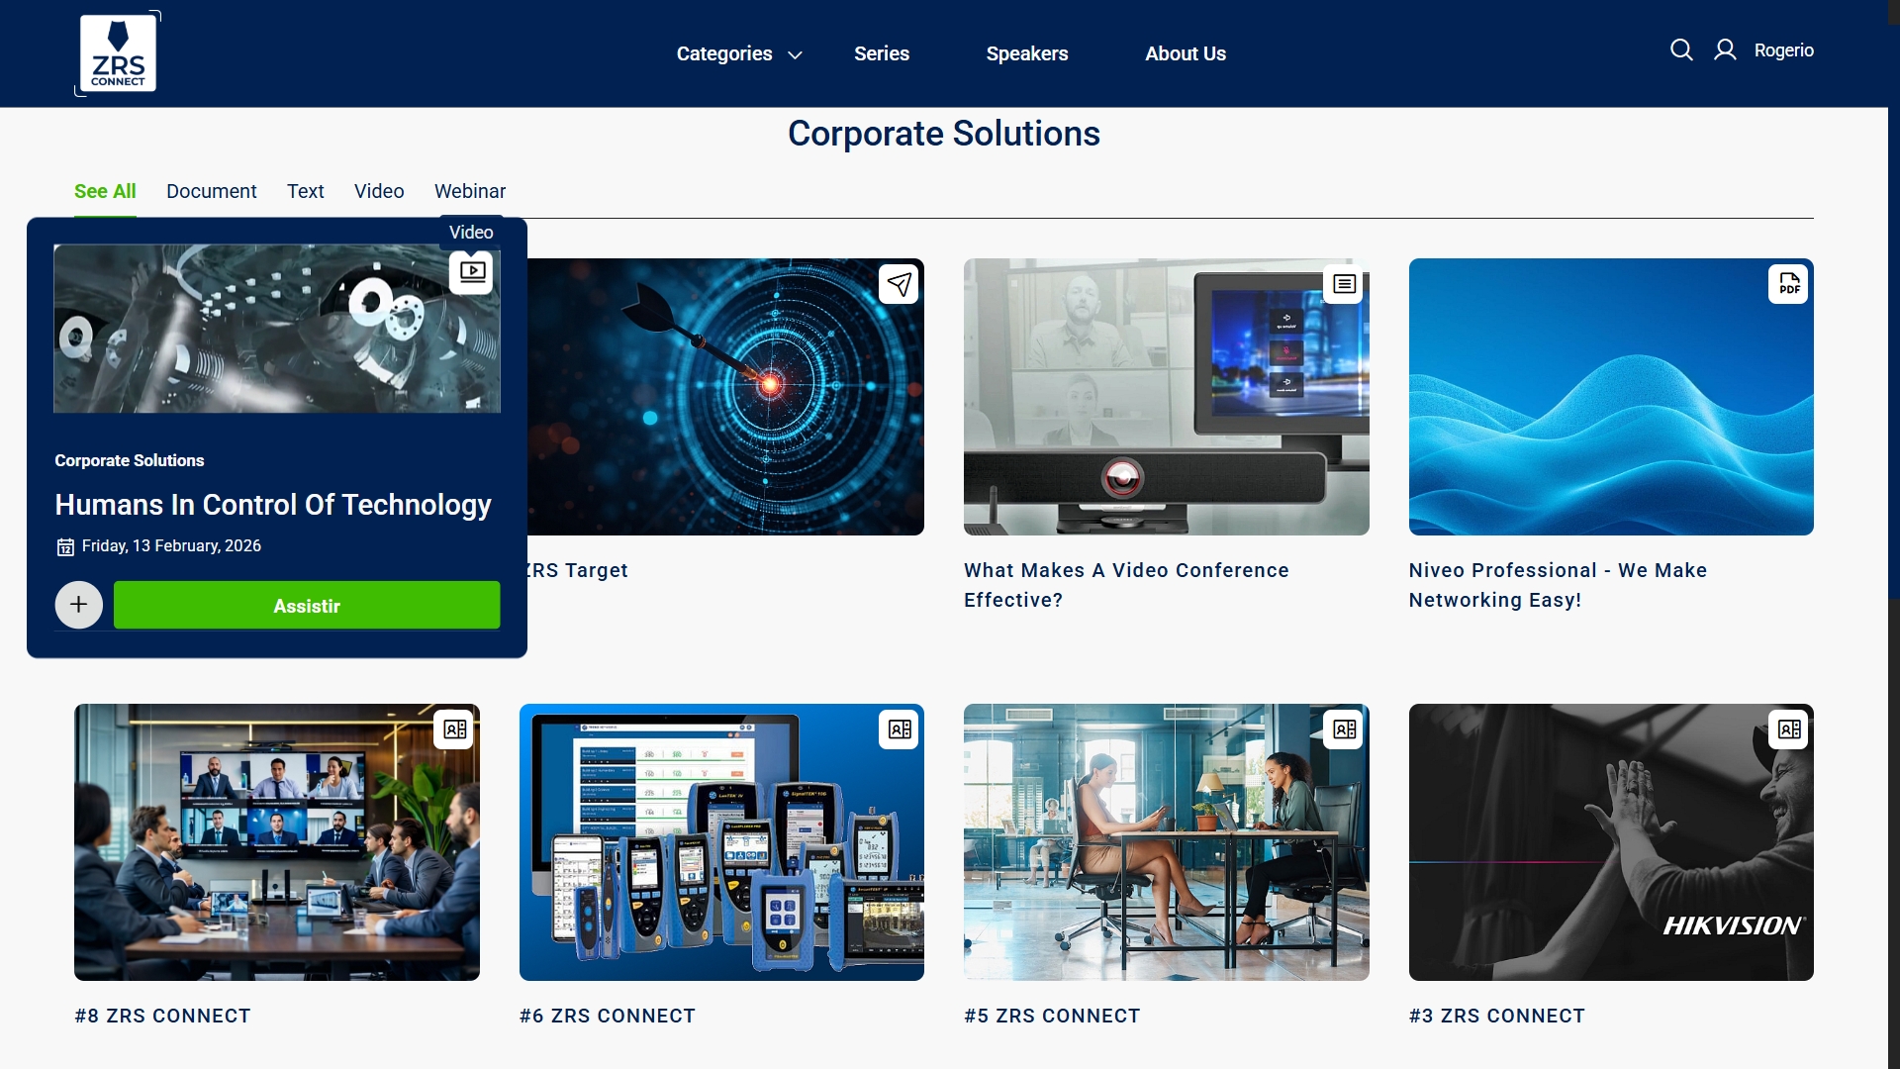Screen dimensions: 1900x1069
Task: Click the series icon on #5 ZRS CONNECT card
Action: coord(1344,729)
